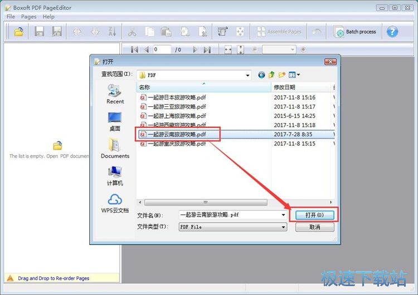The height and width of the screenshot is (295, 418).
Task: Click the 打开(O) button
Action: point(314,215)
